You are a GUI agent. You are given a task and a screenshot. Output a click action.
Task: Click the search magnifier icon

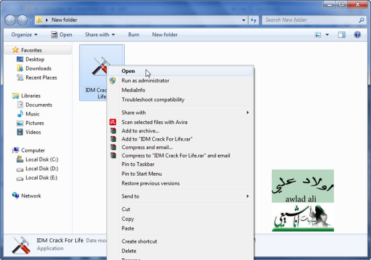361,20
